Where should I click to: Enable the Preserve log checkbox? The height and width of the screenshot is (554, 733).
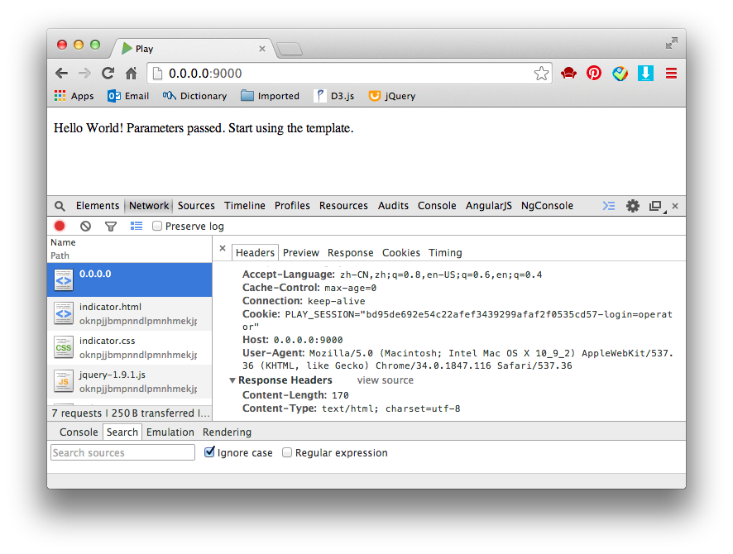(x=157, y=227)
